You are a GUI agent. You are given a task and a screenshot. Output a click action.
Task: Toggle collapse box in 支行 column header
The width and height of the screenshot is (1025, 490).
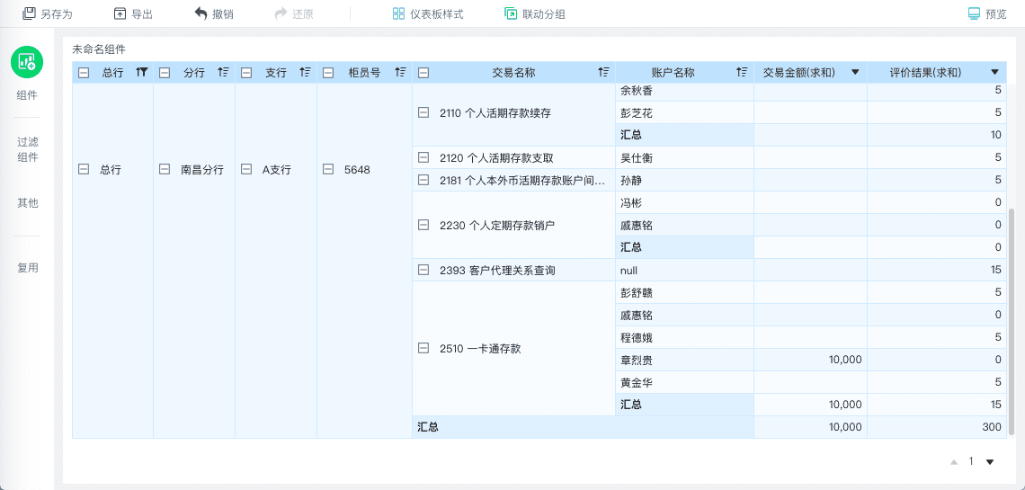[246, 73]
